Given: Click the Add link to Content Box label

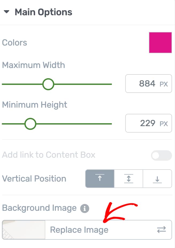Looking at the screenshot, I should pos(49,155).
